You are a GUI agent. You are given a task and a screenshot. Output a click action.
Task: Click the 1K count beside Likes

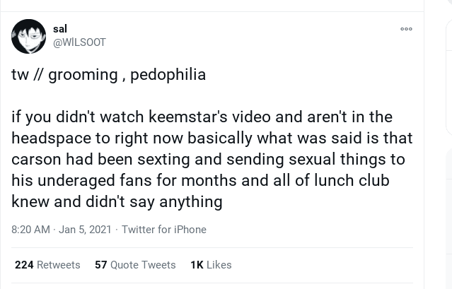[x=197, y=265]
